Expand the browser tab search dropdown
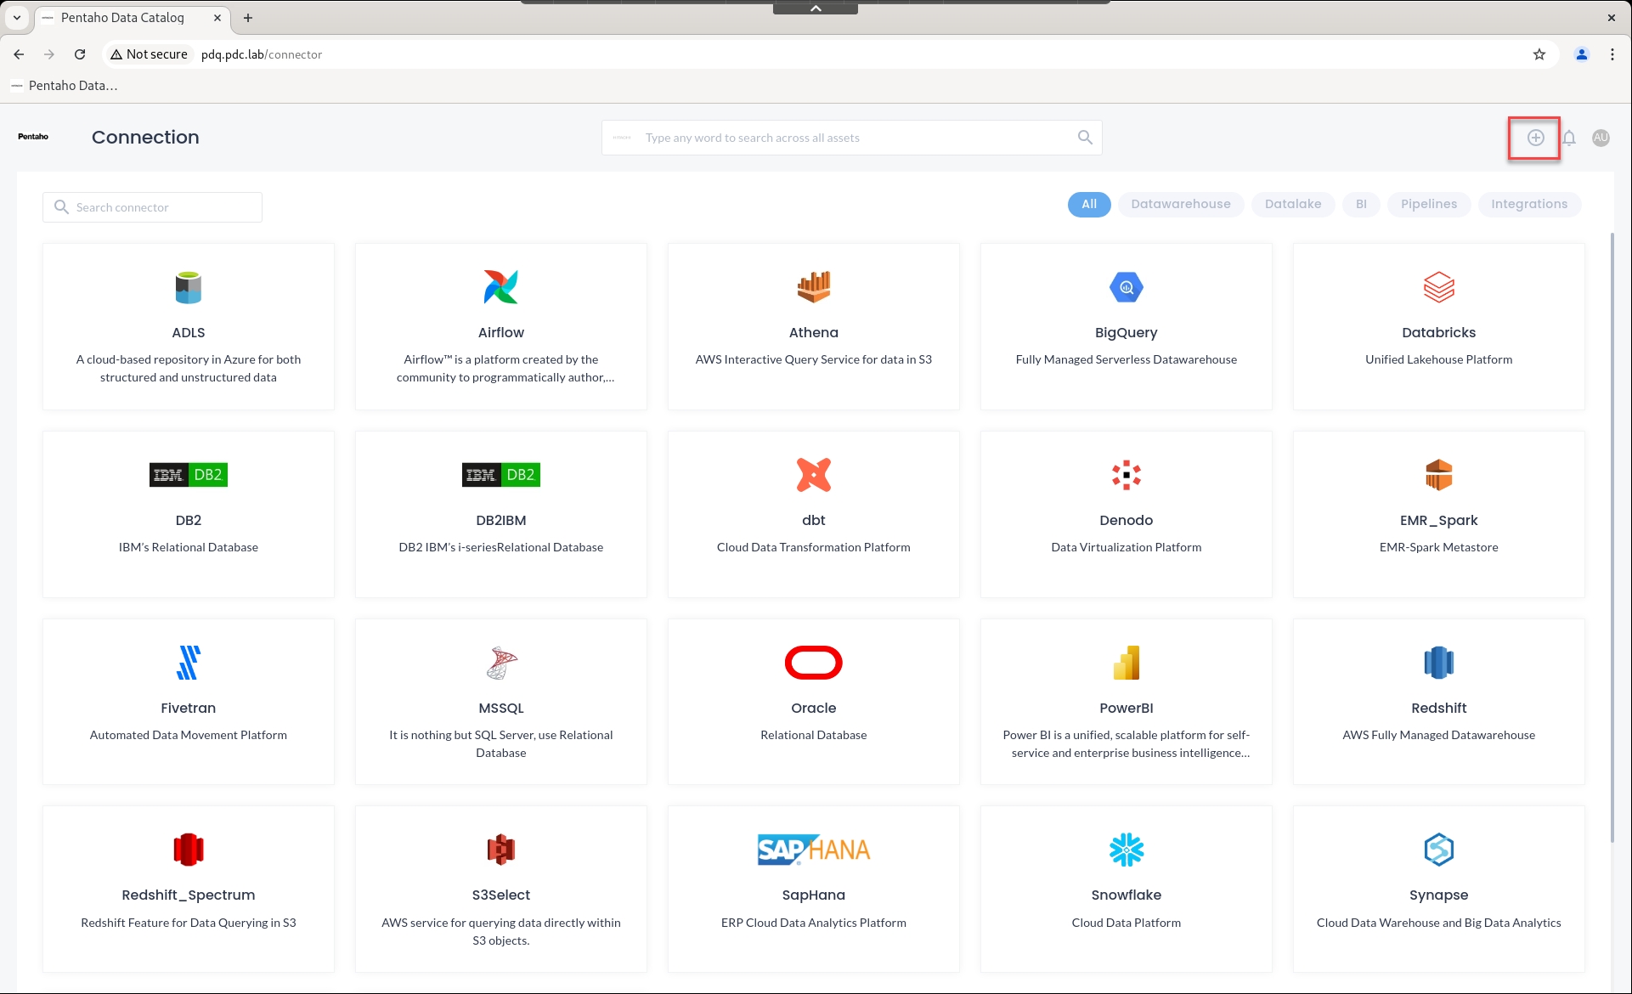 pos(17,17)
